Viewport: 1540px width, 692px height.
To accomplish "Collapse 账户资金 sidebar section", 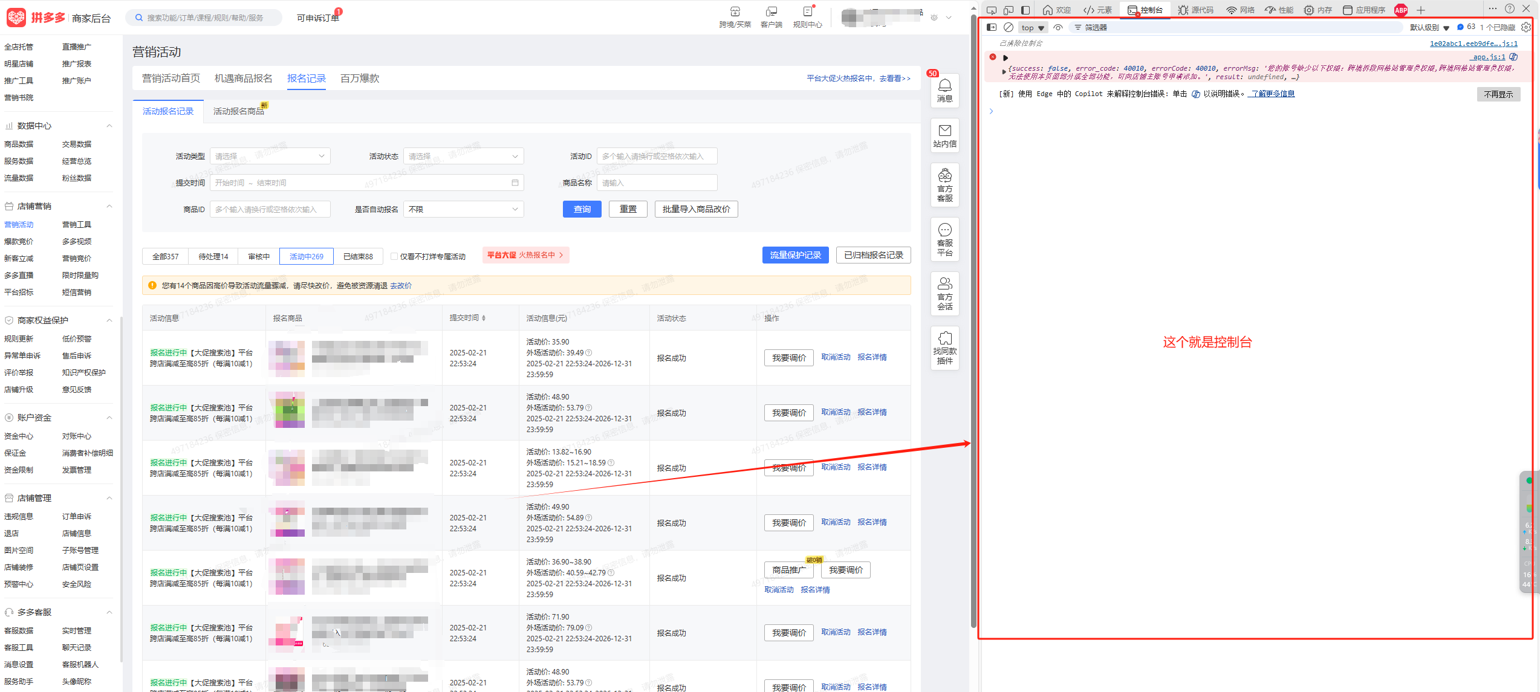I will coord(109,418).
